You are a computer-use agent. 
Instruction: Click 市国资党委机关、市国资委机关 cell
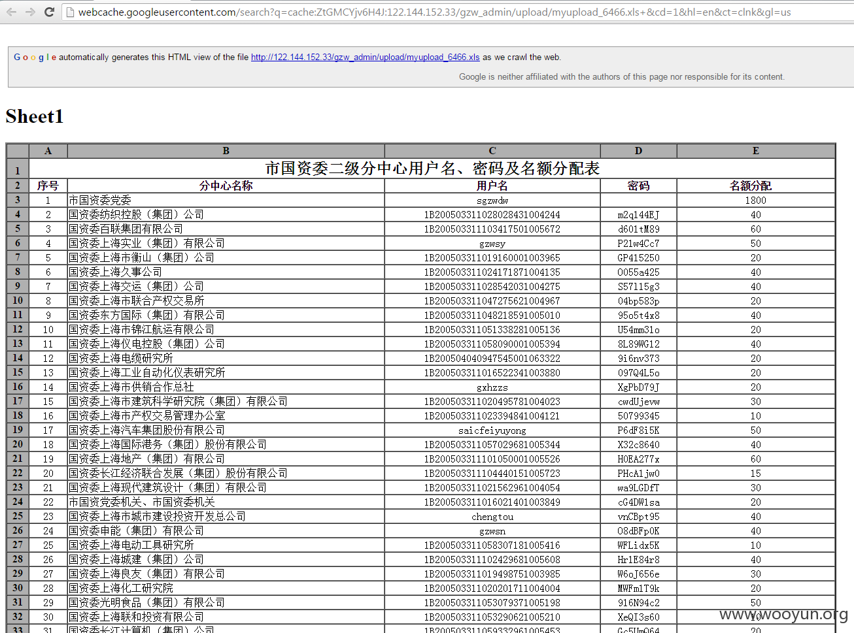coord(226,502)
